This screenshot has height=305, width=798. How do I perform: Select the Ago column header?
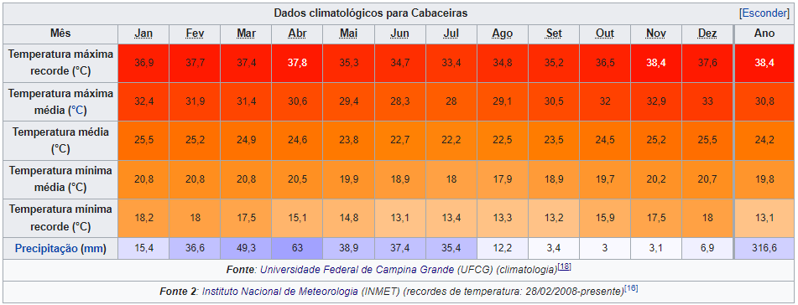coord(503,34)
